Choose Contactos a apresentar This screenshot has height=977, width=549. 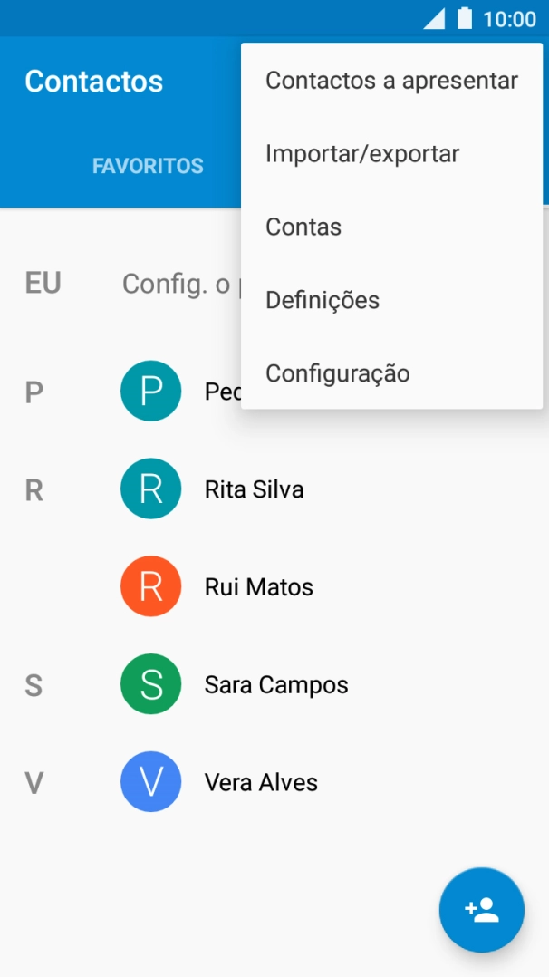[390, 80]
